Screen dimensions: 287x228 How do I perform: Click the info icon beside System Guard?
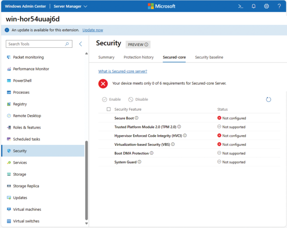tap(139, 162)
